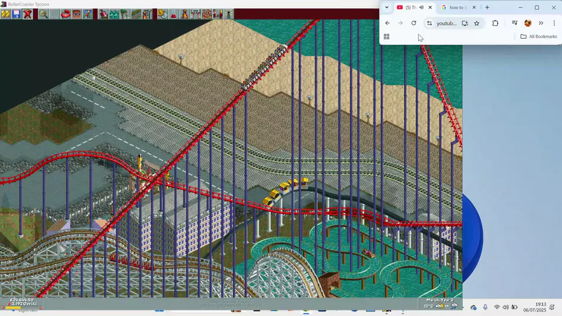Select the land shovel tool
The width and height of the screenshot is (562, 316).
coord(103,14)
